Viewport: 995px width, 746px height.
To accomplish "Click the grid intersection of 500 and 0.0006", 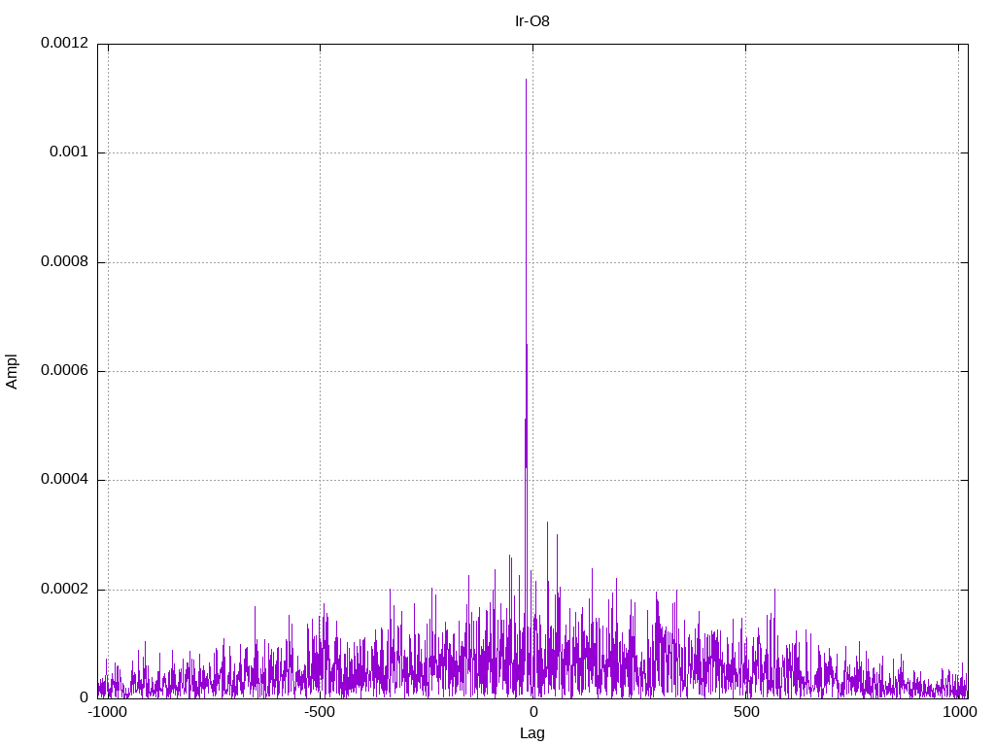I will coord(745,371).
